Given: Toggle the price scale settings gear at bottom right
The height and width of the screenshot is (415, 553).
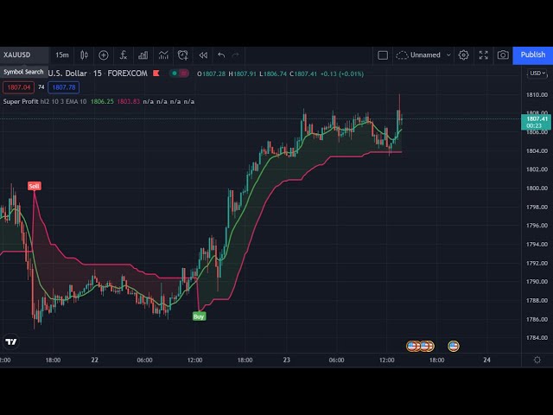Looking at the screenshot, I should pos(537,360).
